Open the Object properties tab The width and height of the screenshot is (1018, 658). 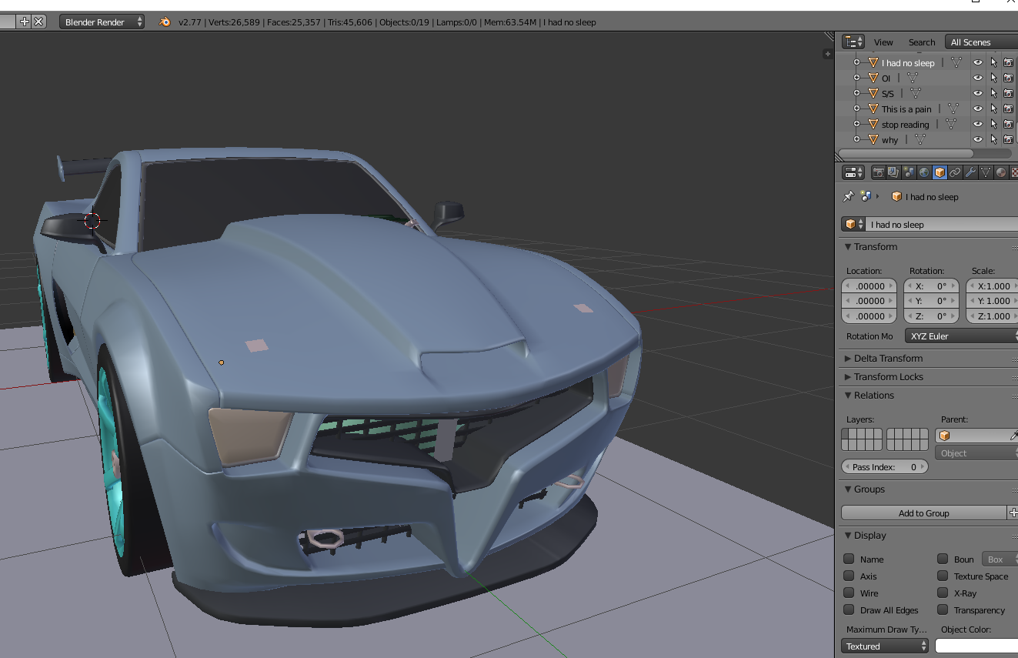point(940,172)
